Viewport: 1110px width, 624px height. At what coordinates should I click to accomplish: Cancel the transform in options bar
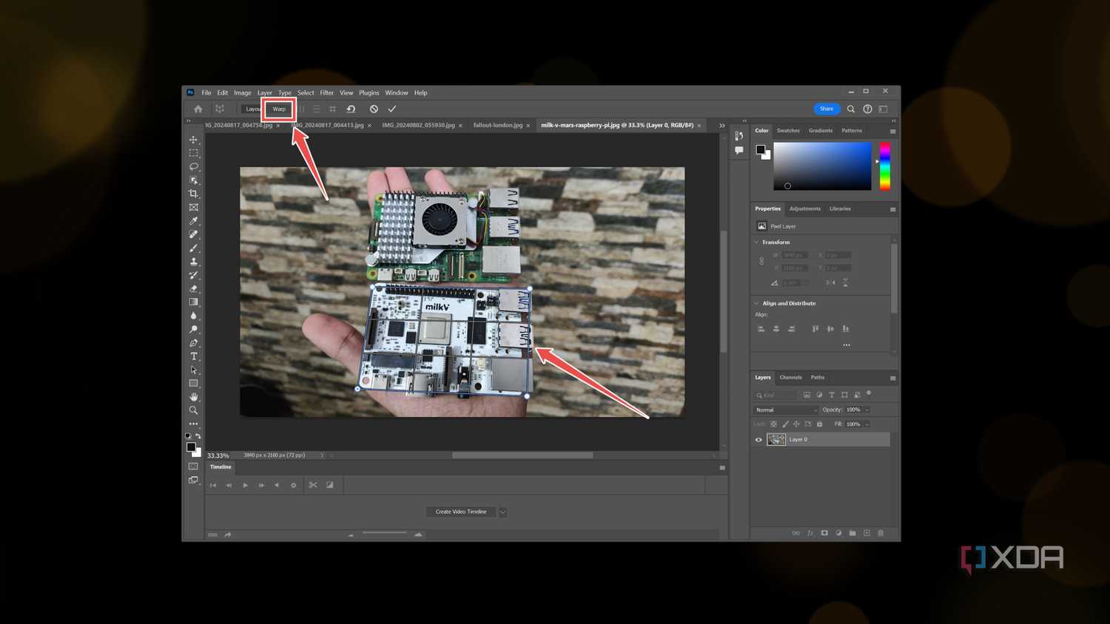pyautogui.click(x=374, y=109)
